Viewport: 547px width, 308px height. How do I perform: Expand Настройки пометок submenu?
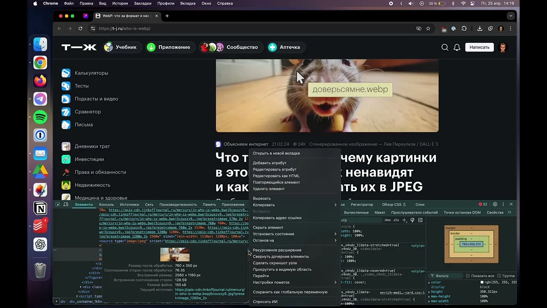294,282
